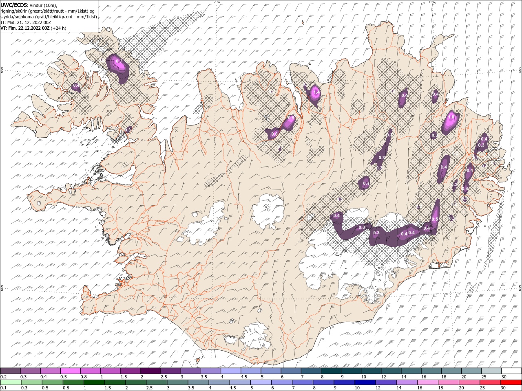The width and height of the screenshot is (522, 391).
Task: Click the 0.7 snowfall value in the Westfjords
Action: click(x=119, y=62)
